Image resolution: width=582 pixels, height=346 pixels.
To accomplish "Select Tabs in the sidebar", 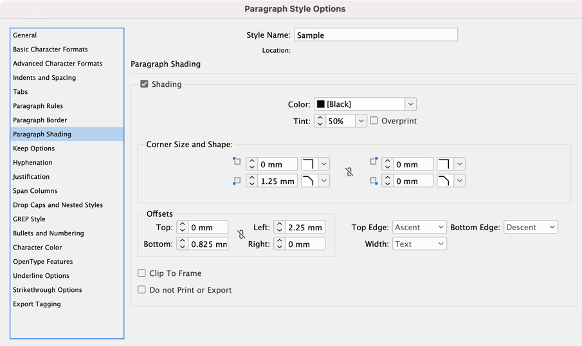I will tap(67, 92).
